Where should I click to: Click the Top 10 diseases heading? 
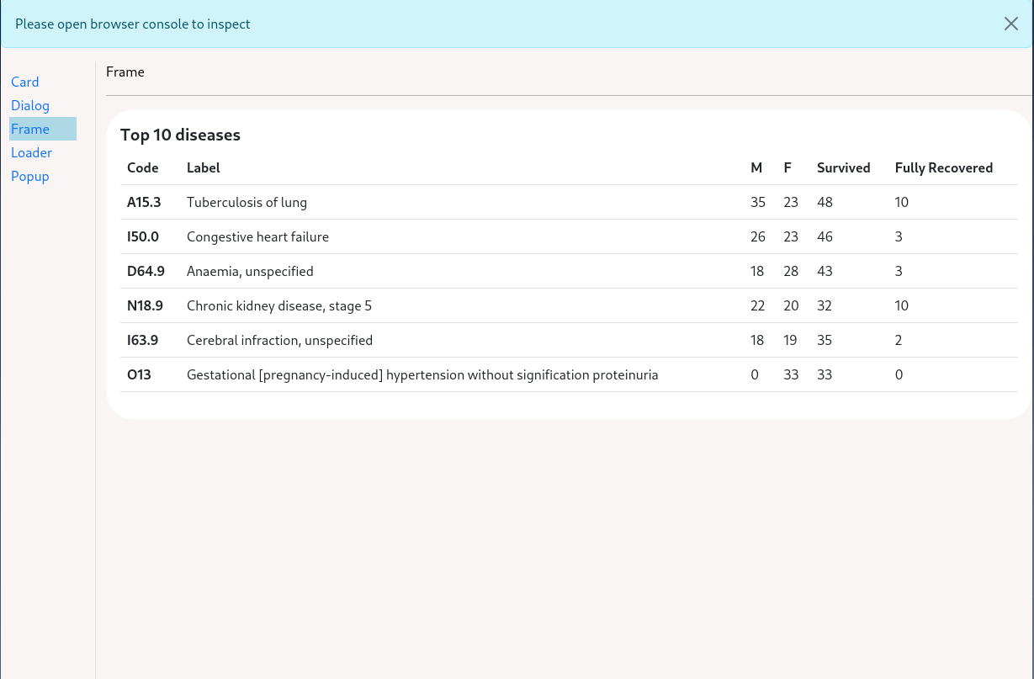coord(180,135)
